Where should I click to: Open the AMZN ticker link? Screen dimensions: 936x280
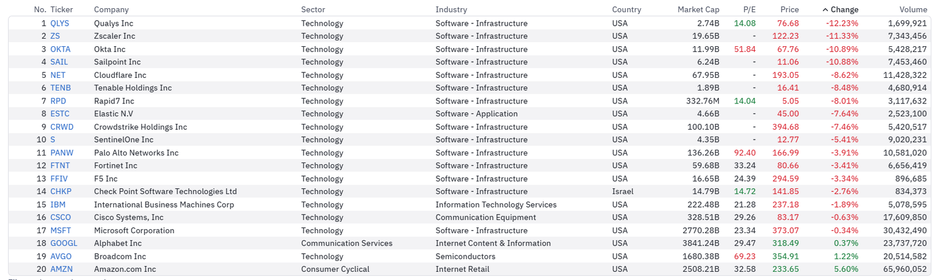point(61,269)
